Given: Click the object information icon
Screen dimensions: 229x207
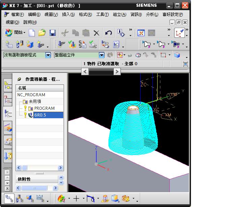Looking at the screenshot, I should click(x=121, y=33).
